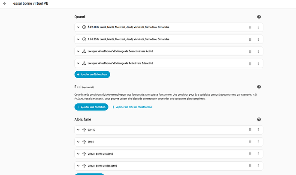Screen dimensions: 296x175
Task: Open help for the Quand section
Action: click(259, 17)
